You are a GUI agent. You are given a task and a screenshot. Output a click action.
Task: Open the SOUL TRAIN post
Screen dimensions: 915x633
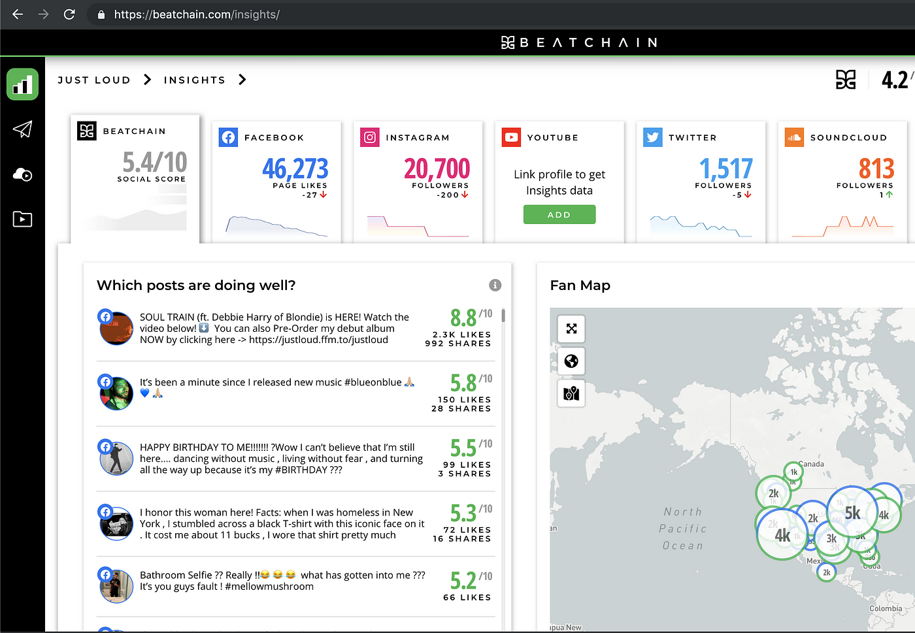tap(296, 329)
